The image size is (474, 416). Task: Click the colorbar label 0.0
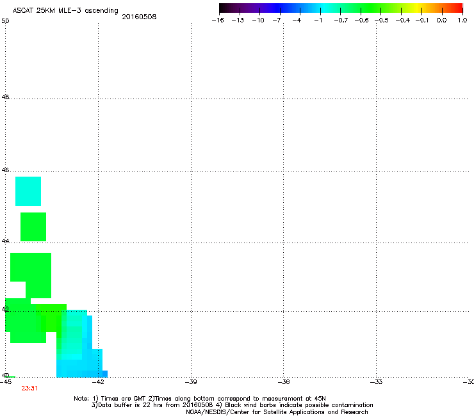[442, 20]
